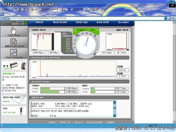Image resolution: width=176 pixels, height=132 pixels.
Task: Click the result box scroll-down arrow
Action: click(114, 115)
